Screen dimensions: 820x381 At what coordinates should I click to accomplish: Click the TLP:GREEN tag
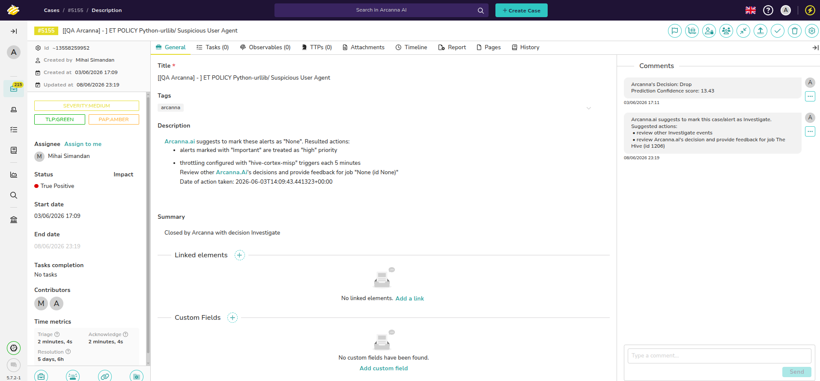click(x=60, y=119)
